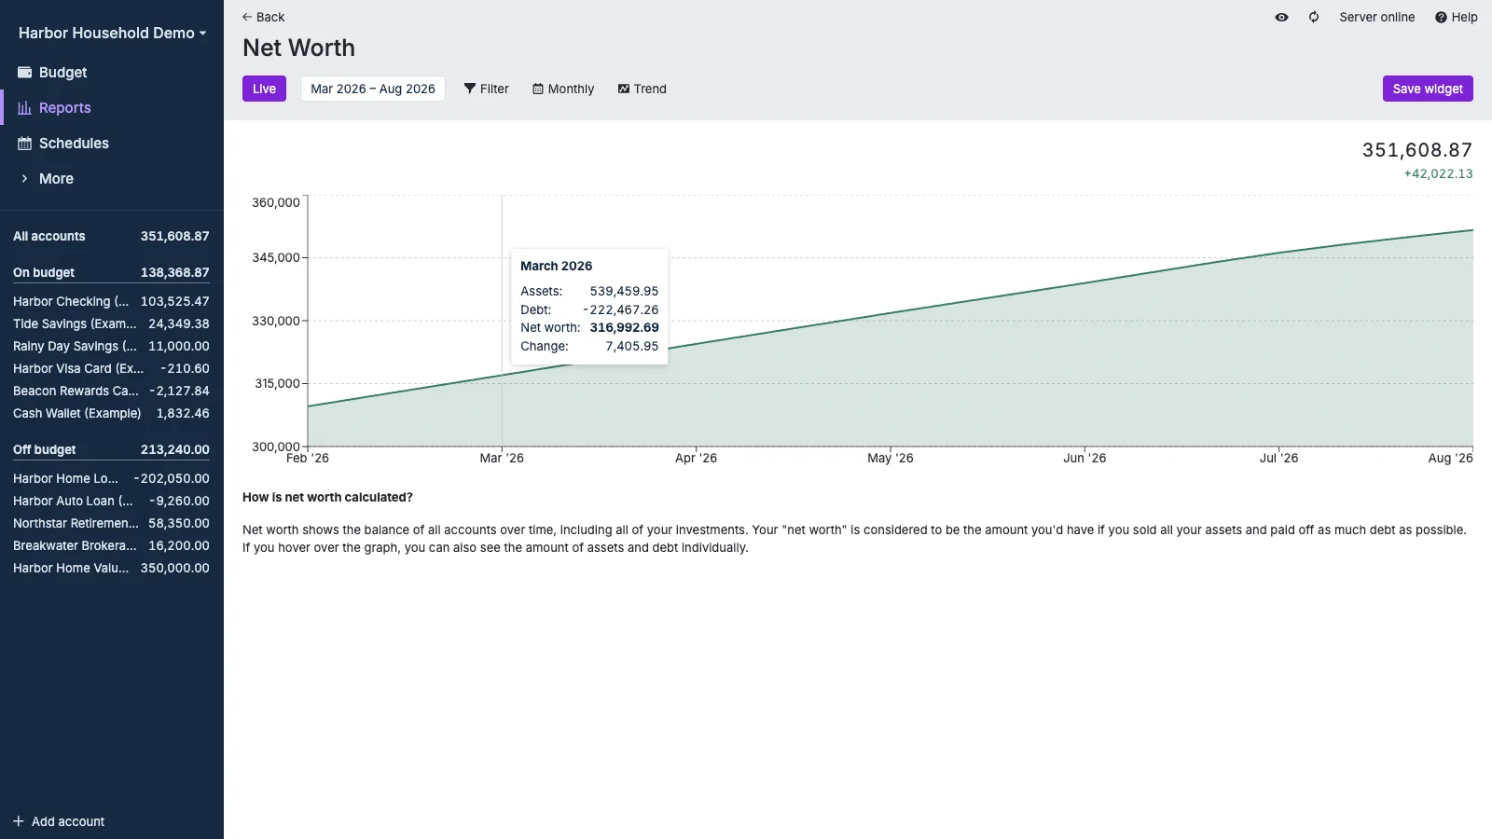
Task: Open the Harbor Home Loan account
Action: point(111,479)
